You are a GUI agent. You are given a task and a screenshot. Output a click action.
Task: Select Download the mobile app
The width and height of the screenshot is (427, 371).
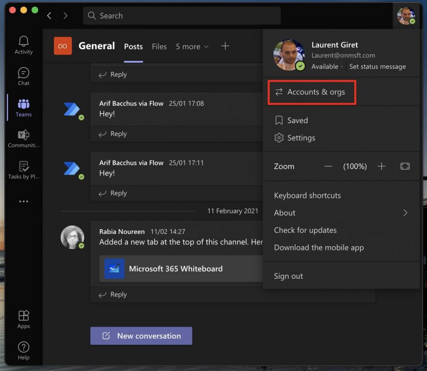(319, 248)
